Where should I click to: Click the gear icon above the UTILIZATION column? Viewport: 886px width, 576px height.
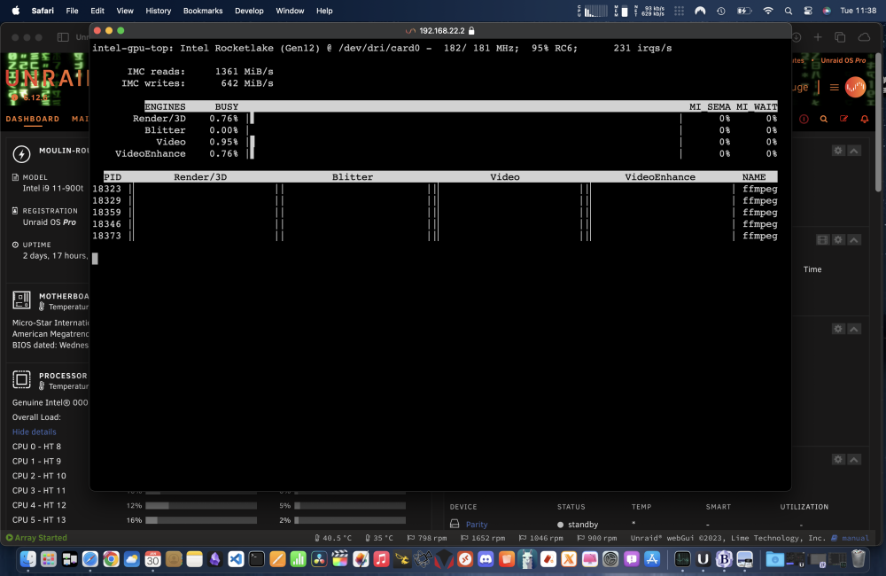pyautogui.click(x=838, y=460)
